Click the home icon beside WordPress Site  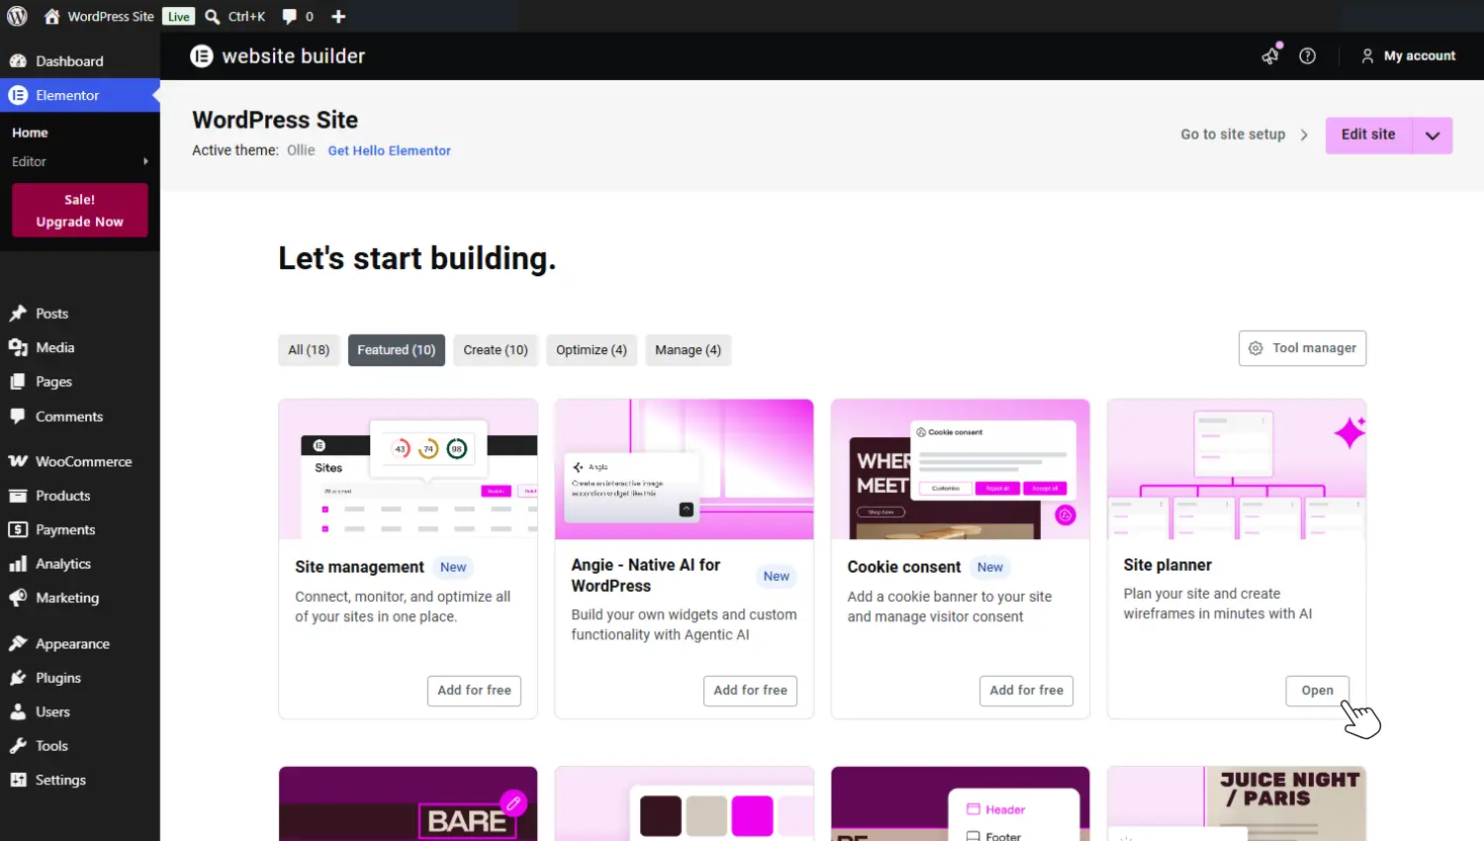(x=51, y=16)
